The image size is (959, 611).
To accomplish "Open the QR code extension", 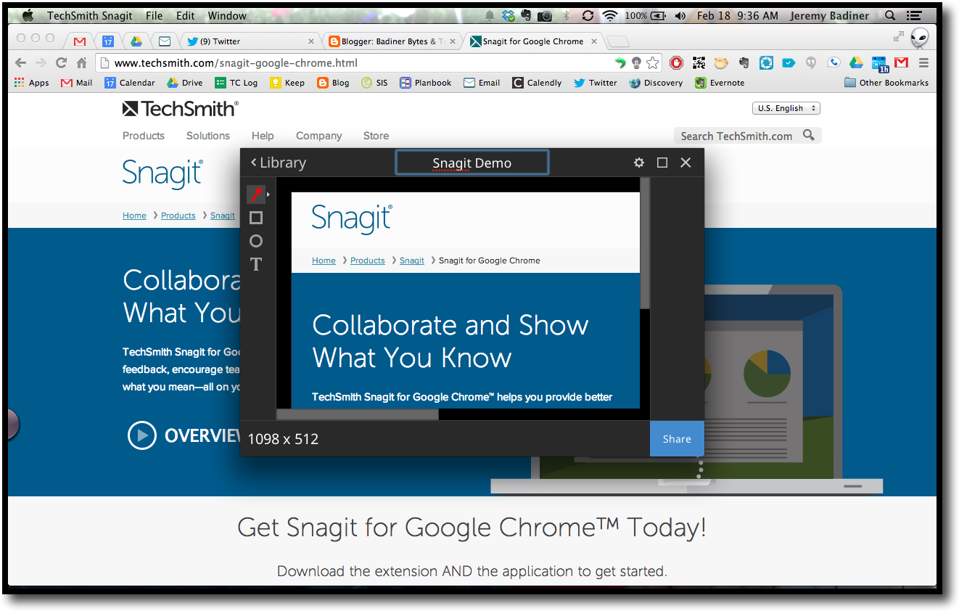I will pyautogui.click(x=699, y=63).
